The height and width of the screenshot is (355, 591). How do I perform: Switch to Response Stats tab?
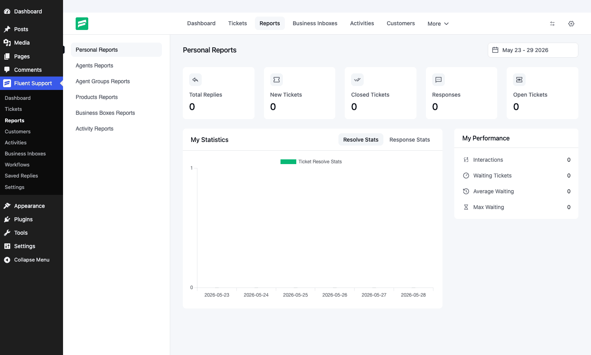click(410, 140)
